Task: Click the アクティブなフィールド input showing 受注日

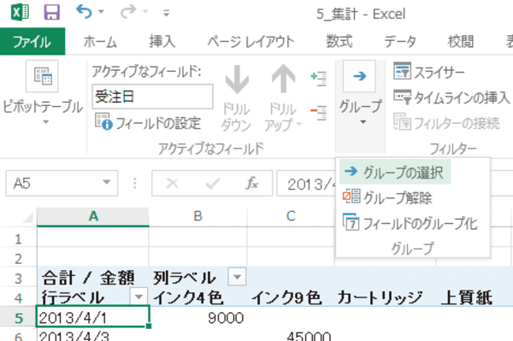Action: tap(152, 97)
